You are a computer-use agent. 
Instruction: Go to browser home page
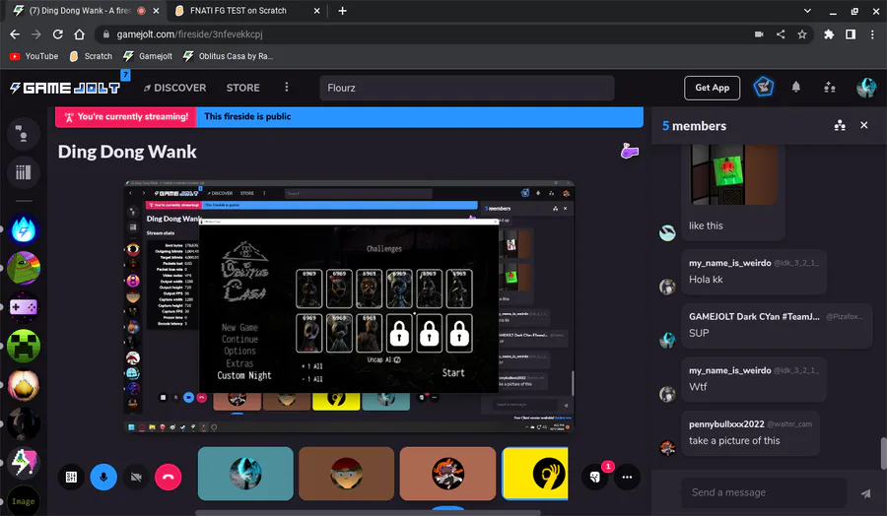(79, 34)
